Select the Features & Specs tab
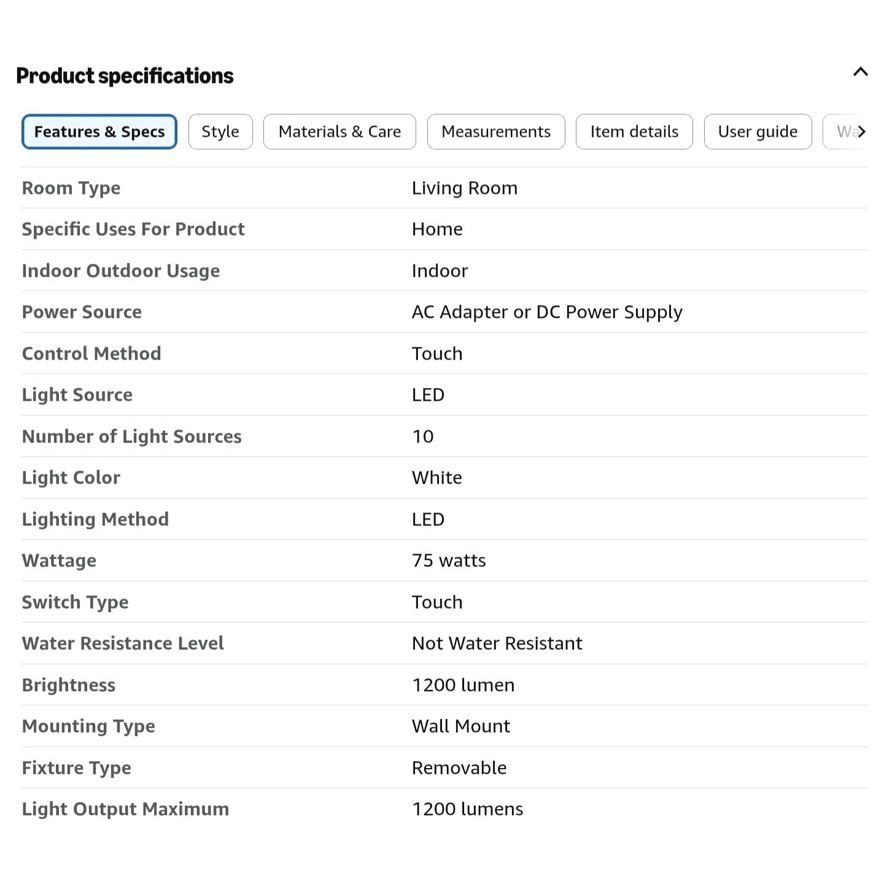Screen dimensions: 884x884 point(99,131)
